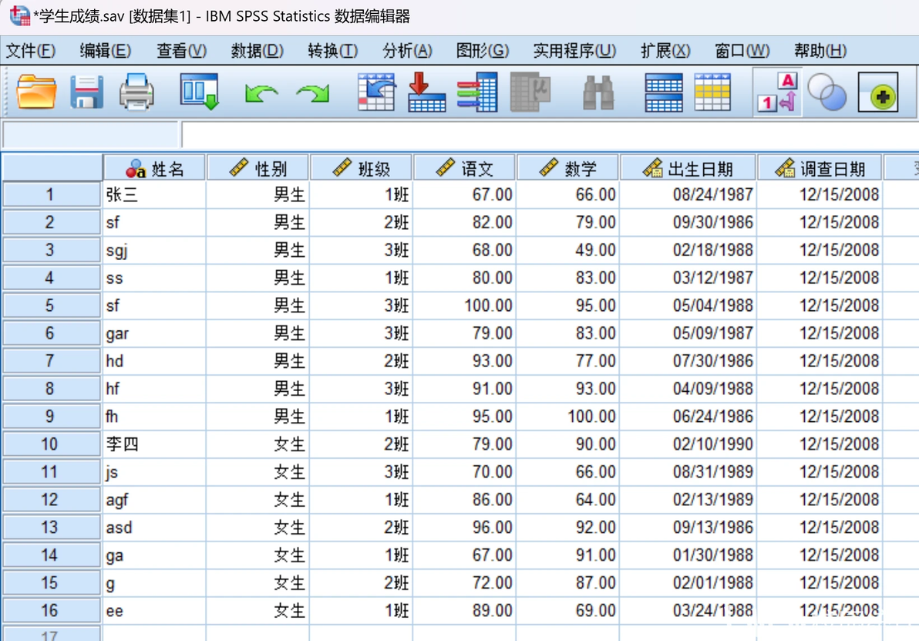
Task: Select the 性别 column header
Action: point(258,168)
